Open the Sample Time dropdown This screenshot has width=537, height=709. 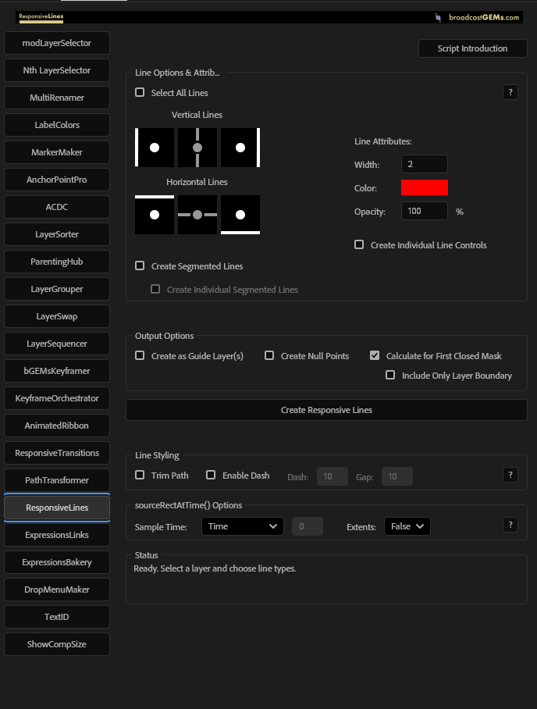click(242, 526)
